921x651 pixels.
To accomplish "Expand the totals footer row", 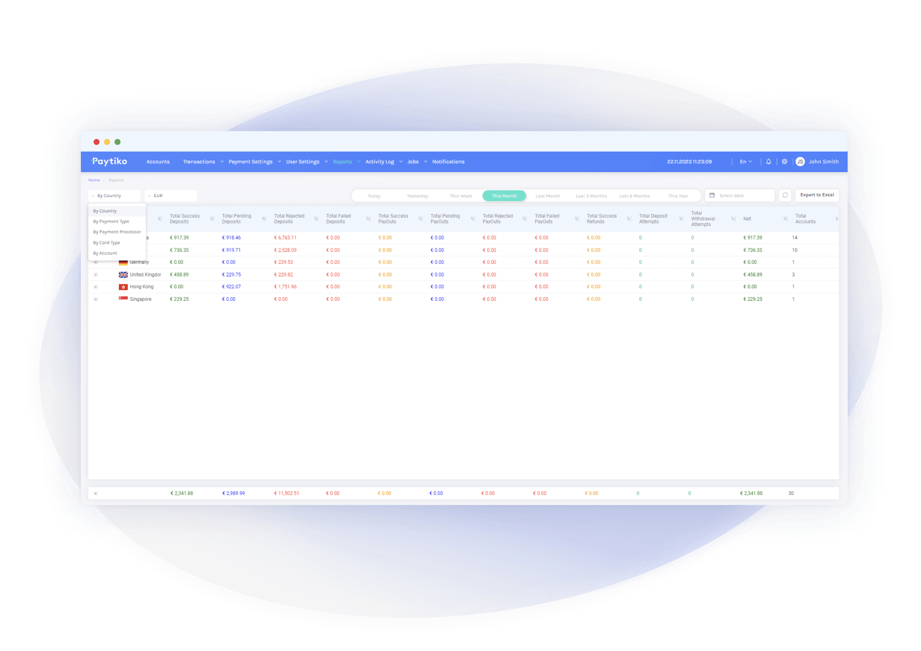I will [95, 493].
